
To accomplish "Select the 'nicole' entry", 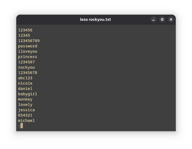I will click(x=25, y=83).
